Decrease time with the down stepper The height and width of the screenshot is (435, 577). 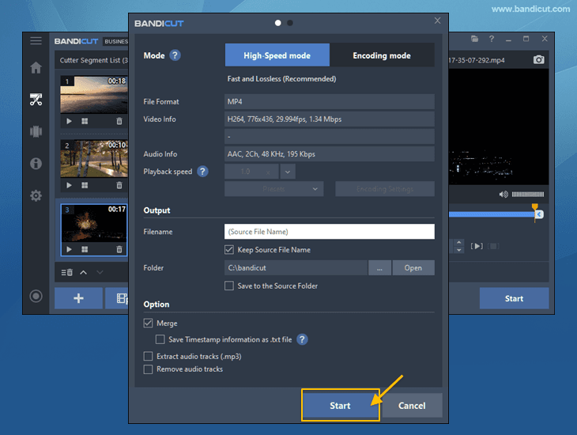tap(458, 250)
